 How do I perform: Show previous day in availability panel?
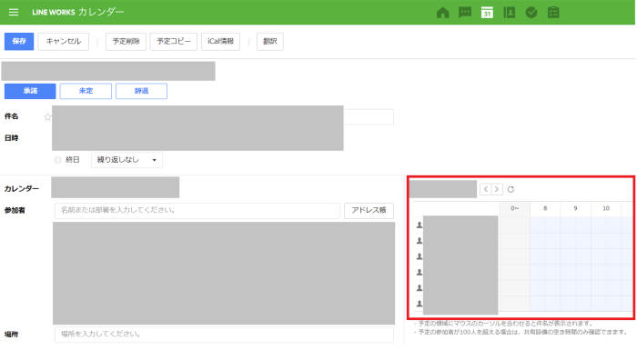pos(486,189)
